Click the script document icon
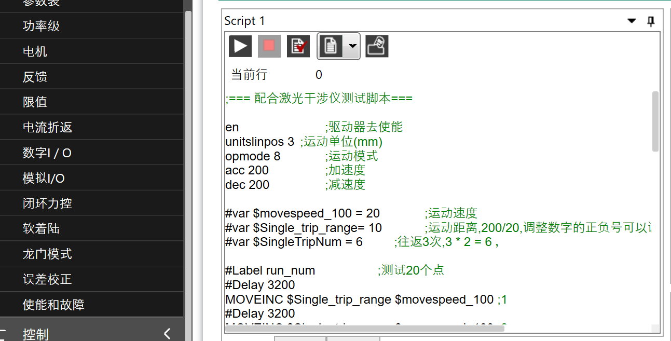This screenshot has height=341, width=671. [331, 46]
